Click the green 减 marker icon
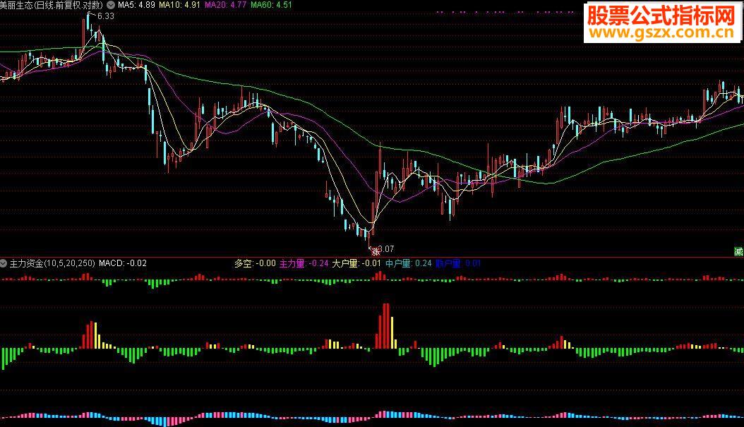 738,251
